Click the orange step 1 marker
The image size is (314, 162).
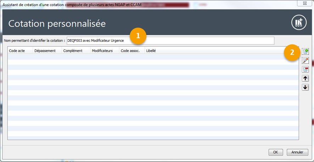pos(138,36)
